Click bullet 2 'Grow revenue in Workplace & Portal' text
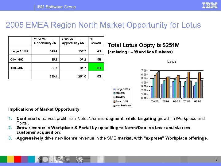 (103, 130)
